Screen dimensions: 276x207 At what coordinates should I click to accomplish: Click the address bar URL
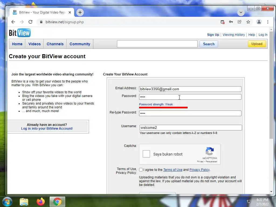65,22
